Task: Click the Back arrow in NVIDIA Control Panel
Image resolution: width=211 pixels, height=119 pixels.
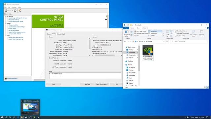Action: coord(6,11)
